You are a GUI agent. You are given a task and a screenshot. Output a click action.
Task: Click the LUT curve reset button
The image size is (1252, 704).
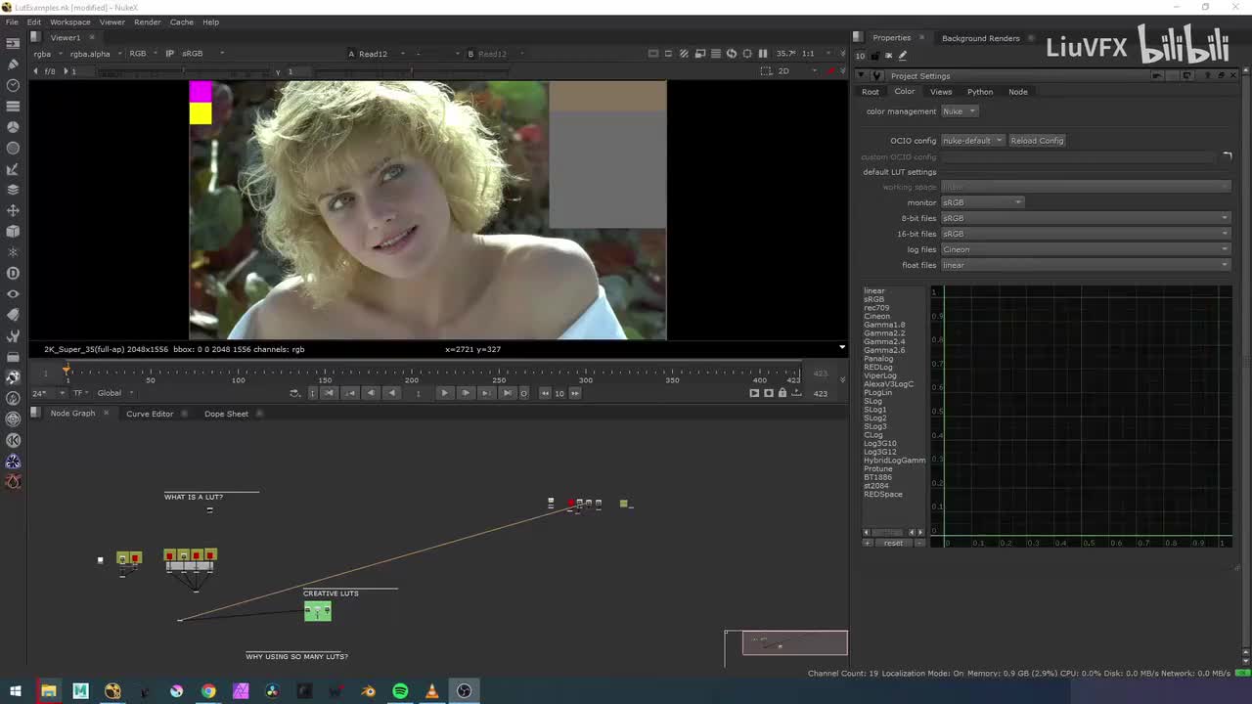[893, 543]
